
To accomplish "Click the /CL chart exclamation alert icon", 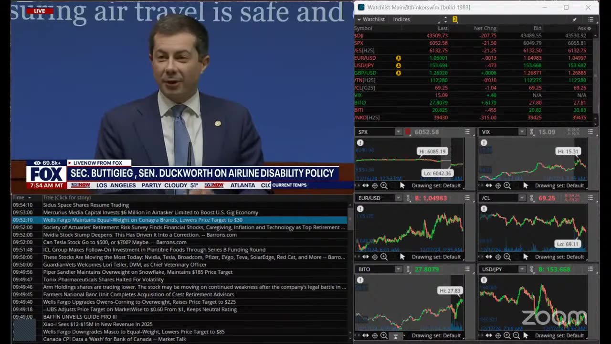I will tap(484, 209).
